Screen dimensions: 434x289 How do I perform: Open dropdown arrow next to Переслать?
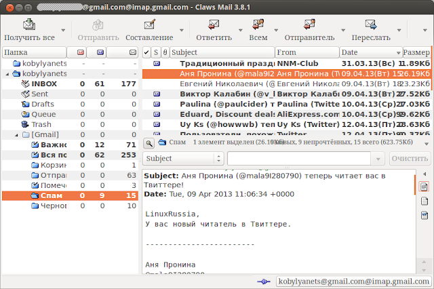399,30
